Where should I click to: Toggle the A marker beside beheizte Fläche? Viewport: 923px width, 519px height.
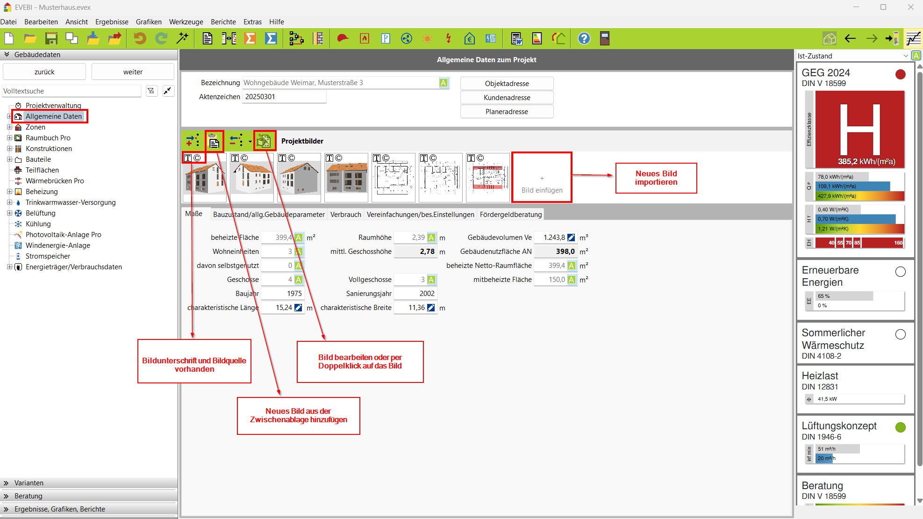coord(299,238)
